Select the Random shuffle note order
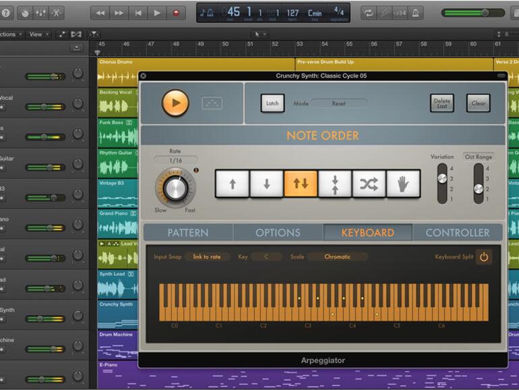The image size is (519, 390). point(369,184)
